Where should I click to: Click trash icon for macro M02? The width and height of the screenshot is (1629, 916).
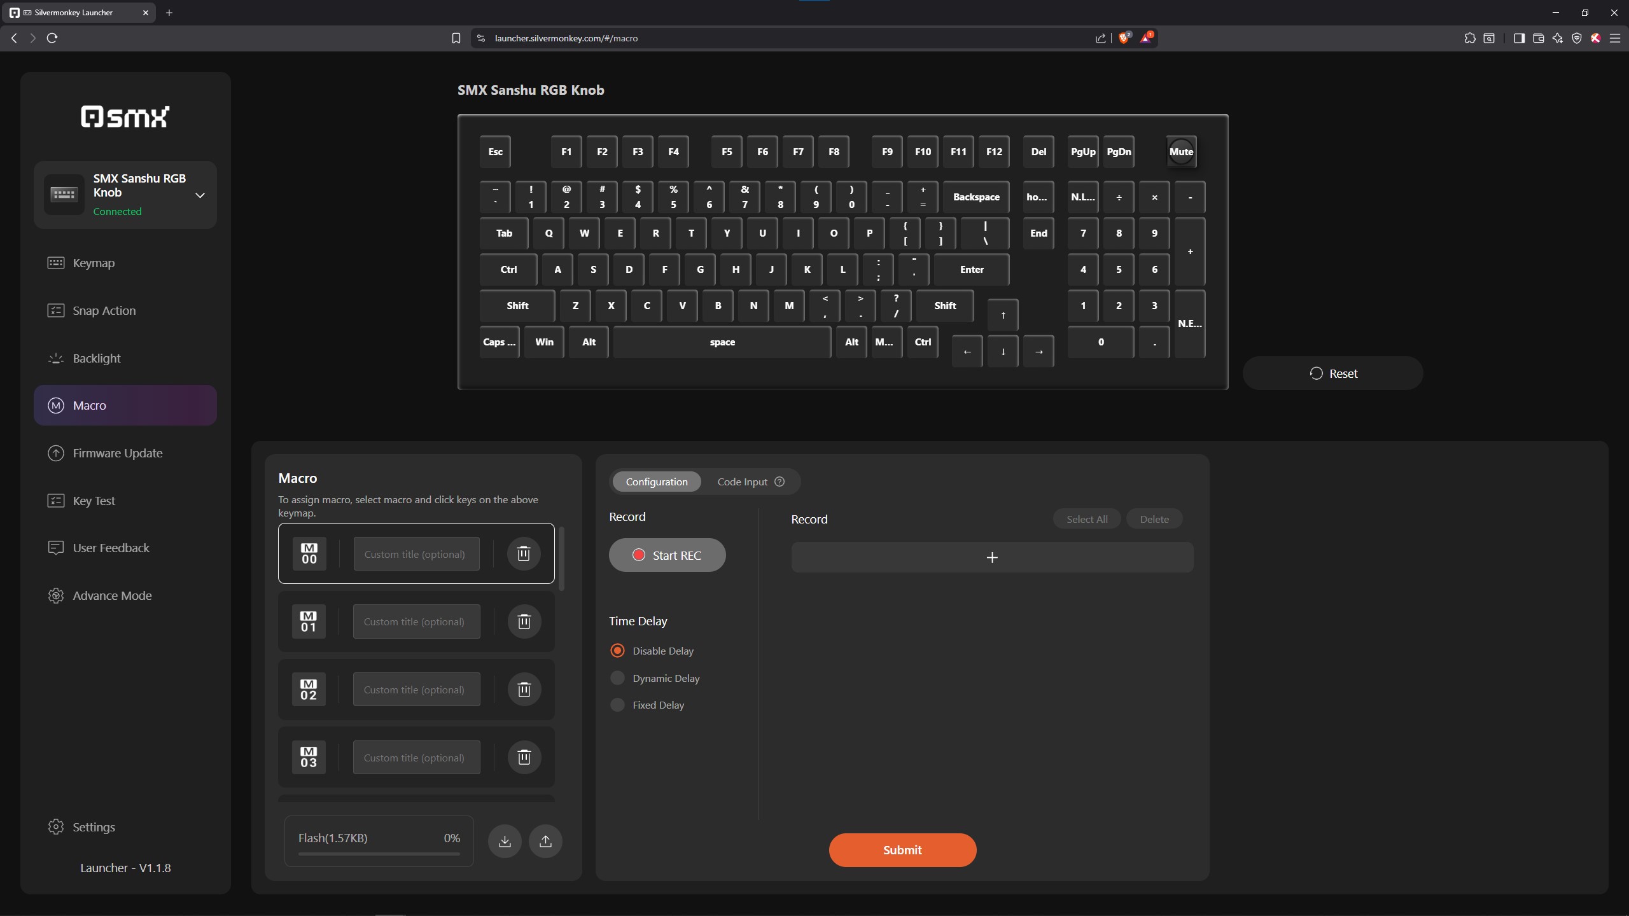524,690
